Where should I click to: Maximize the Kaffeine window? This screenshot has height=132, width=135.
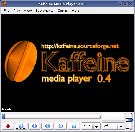click(x=125, y=4)
